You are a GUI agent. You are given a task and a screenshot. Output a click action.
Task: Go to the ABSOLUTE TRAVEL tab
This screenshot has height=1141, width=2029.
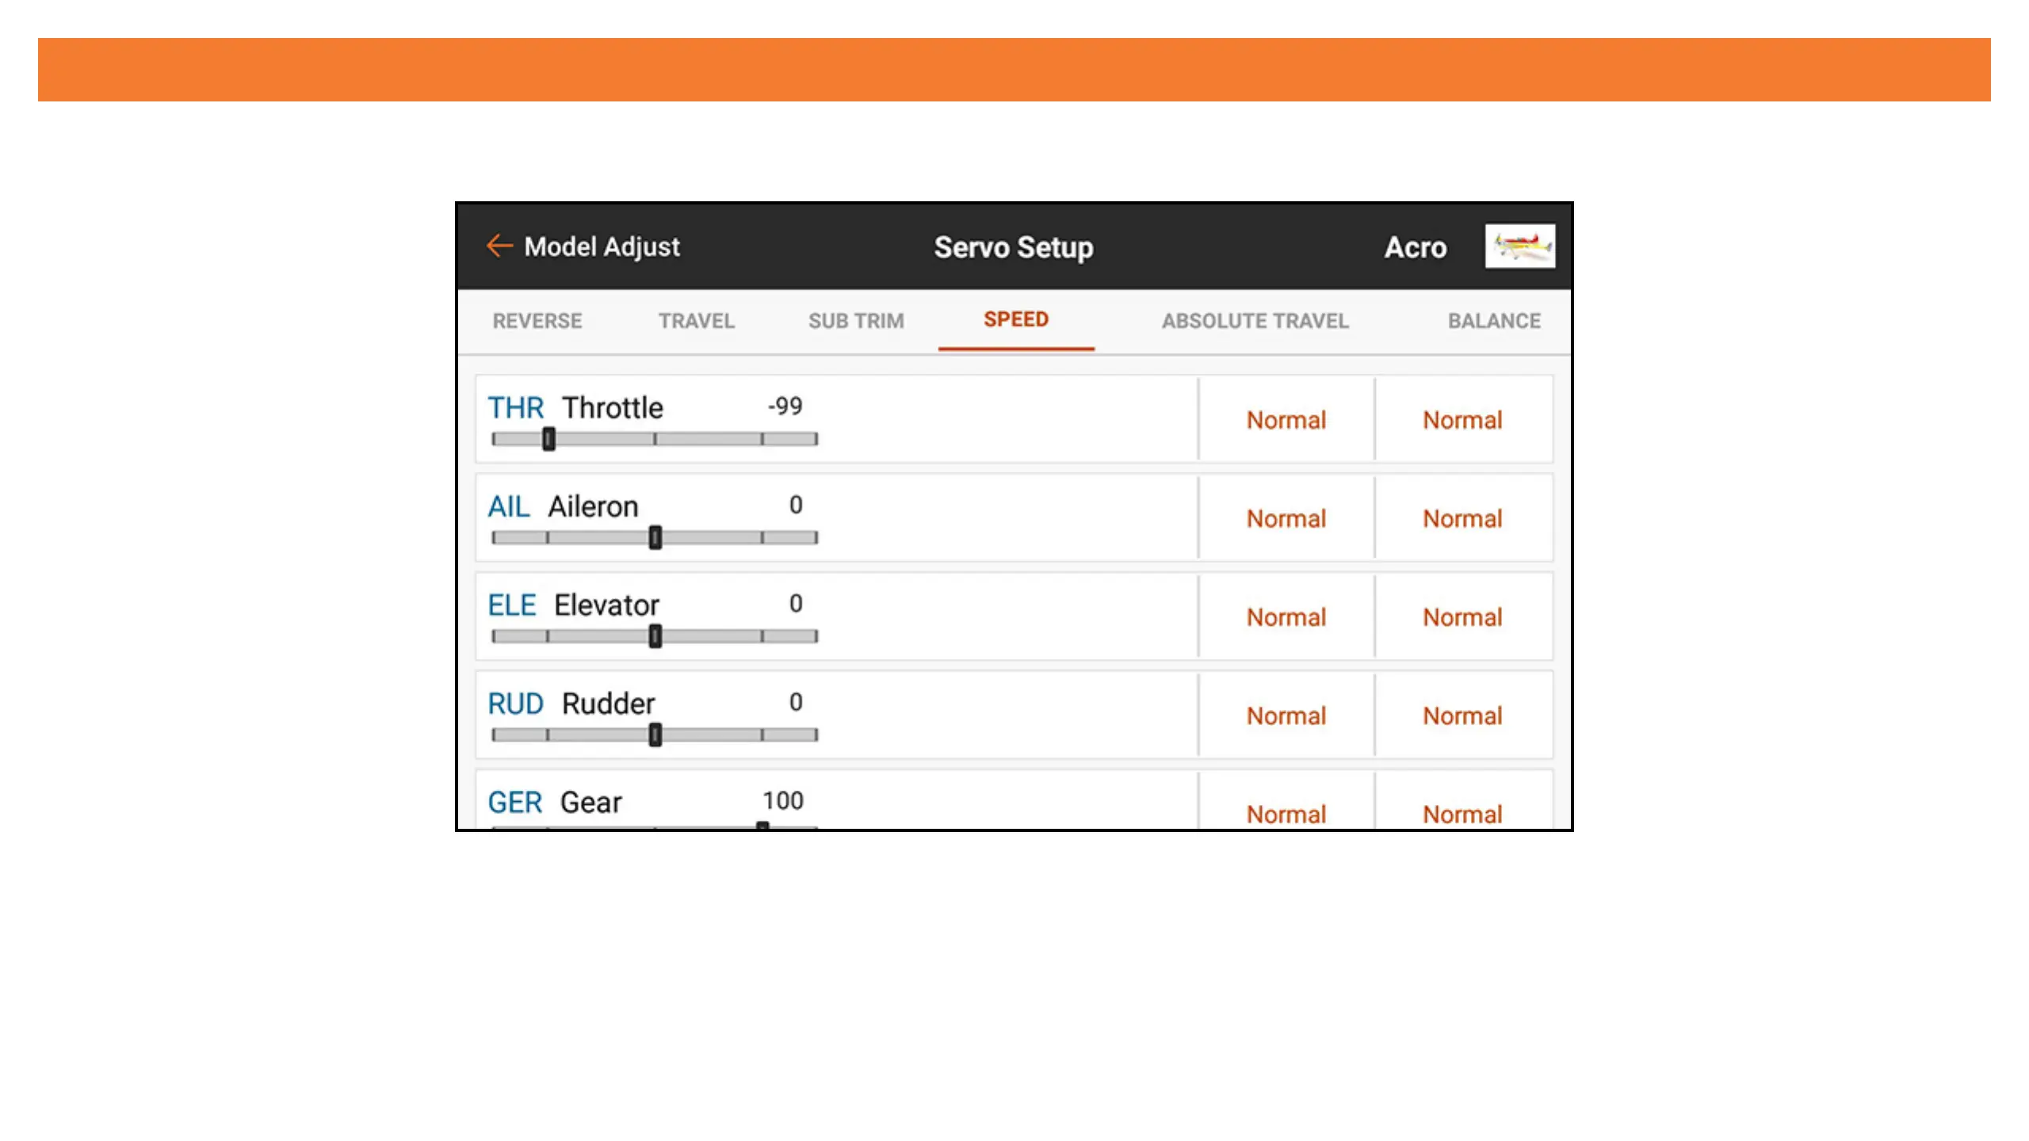pos(1255,321)
